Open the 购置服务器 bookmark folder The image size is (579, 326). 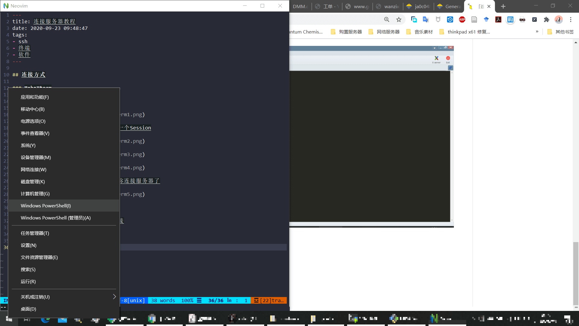(346, 32)
